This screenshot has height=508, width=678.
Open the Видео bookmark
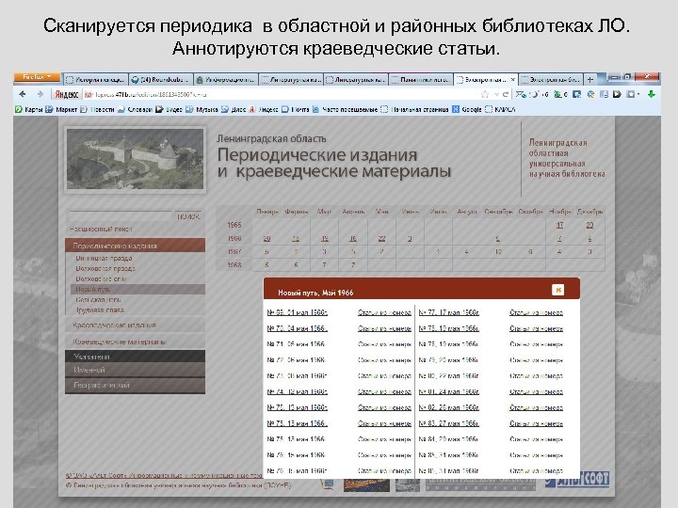(x=169, y=109)
